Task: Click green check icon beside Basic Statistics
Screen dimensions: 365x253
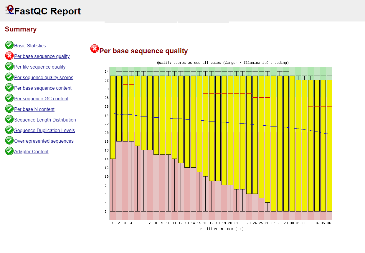Action: (x=9, y=45)
